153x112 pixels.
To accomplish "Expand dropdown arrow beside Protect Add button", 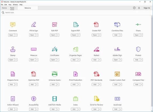I will point(141,60).
